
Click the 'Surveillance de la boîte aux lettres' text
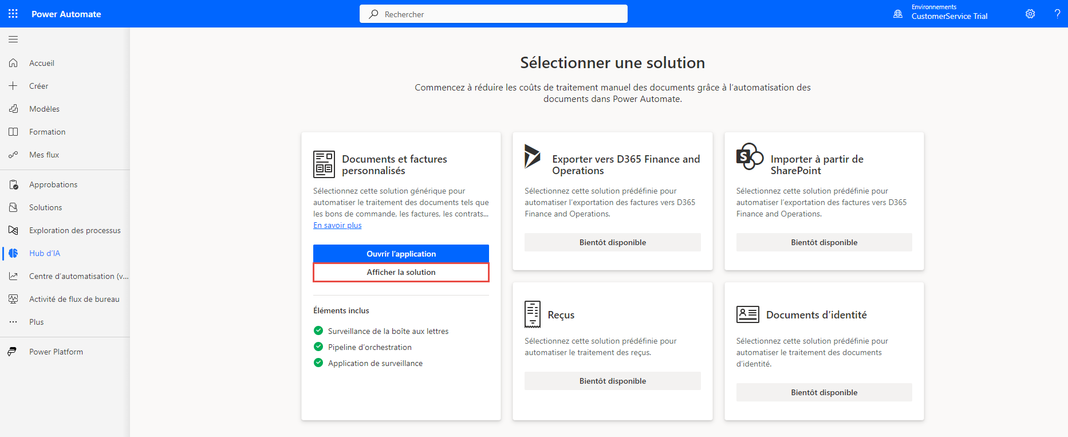click(388, 331)
